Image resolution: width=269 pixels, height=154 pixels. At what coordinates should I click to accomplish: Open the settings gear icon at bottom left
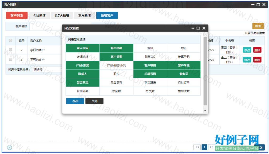click(x=10, y=148)
